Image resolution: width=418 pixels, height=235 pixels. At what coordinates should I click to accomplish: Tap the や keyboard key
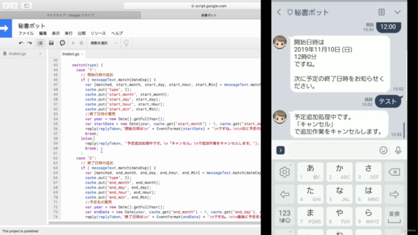pos(340,216)
